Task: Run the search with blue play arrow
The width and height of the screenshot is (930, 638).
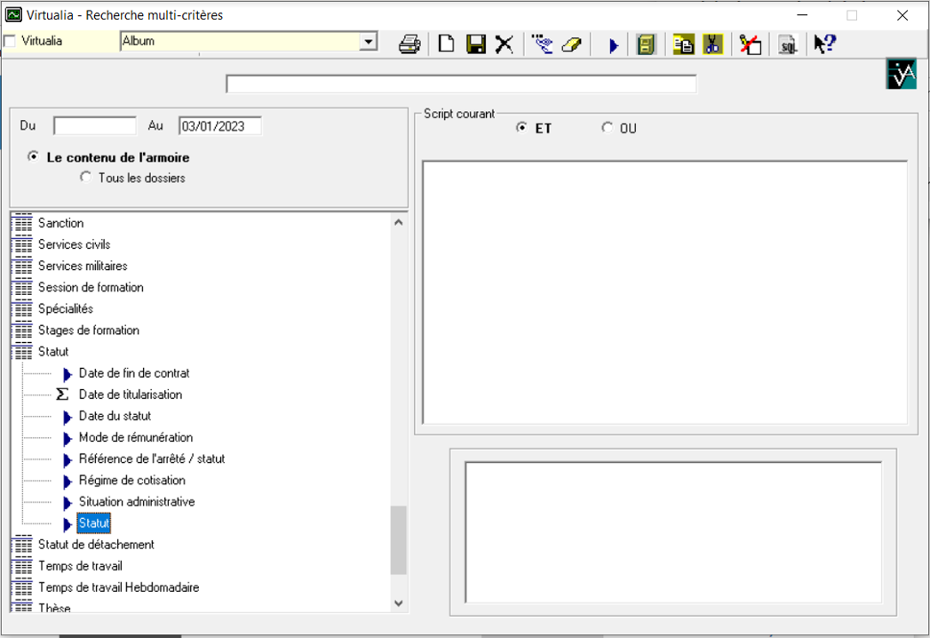Action: click(x=613, y=45)
